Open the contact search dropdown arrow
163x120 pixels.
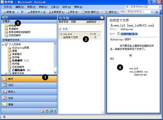click(x=152, y=12)
